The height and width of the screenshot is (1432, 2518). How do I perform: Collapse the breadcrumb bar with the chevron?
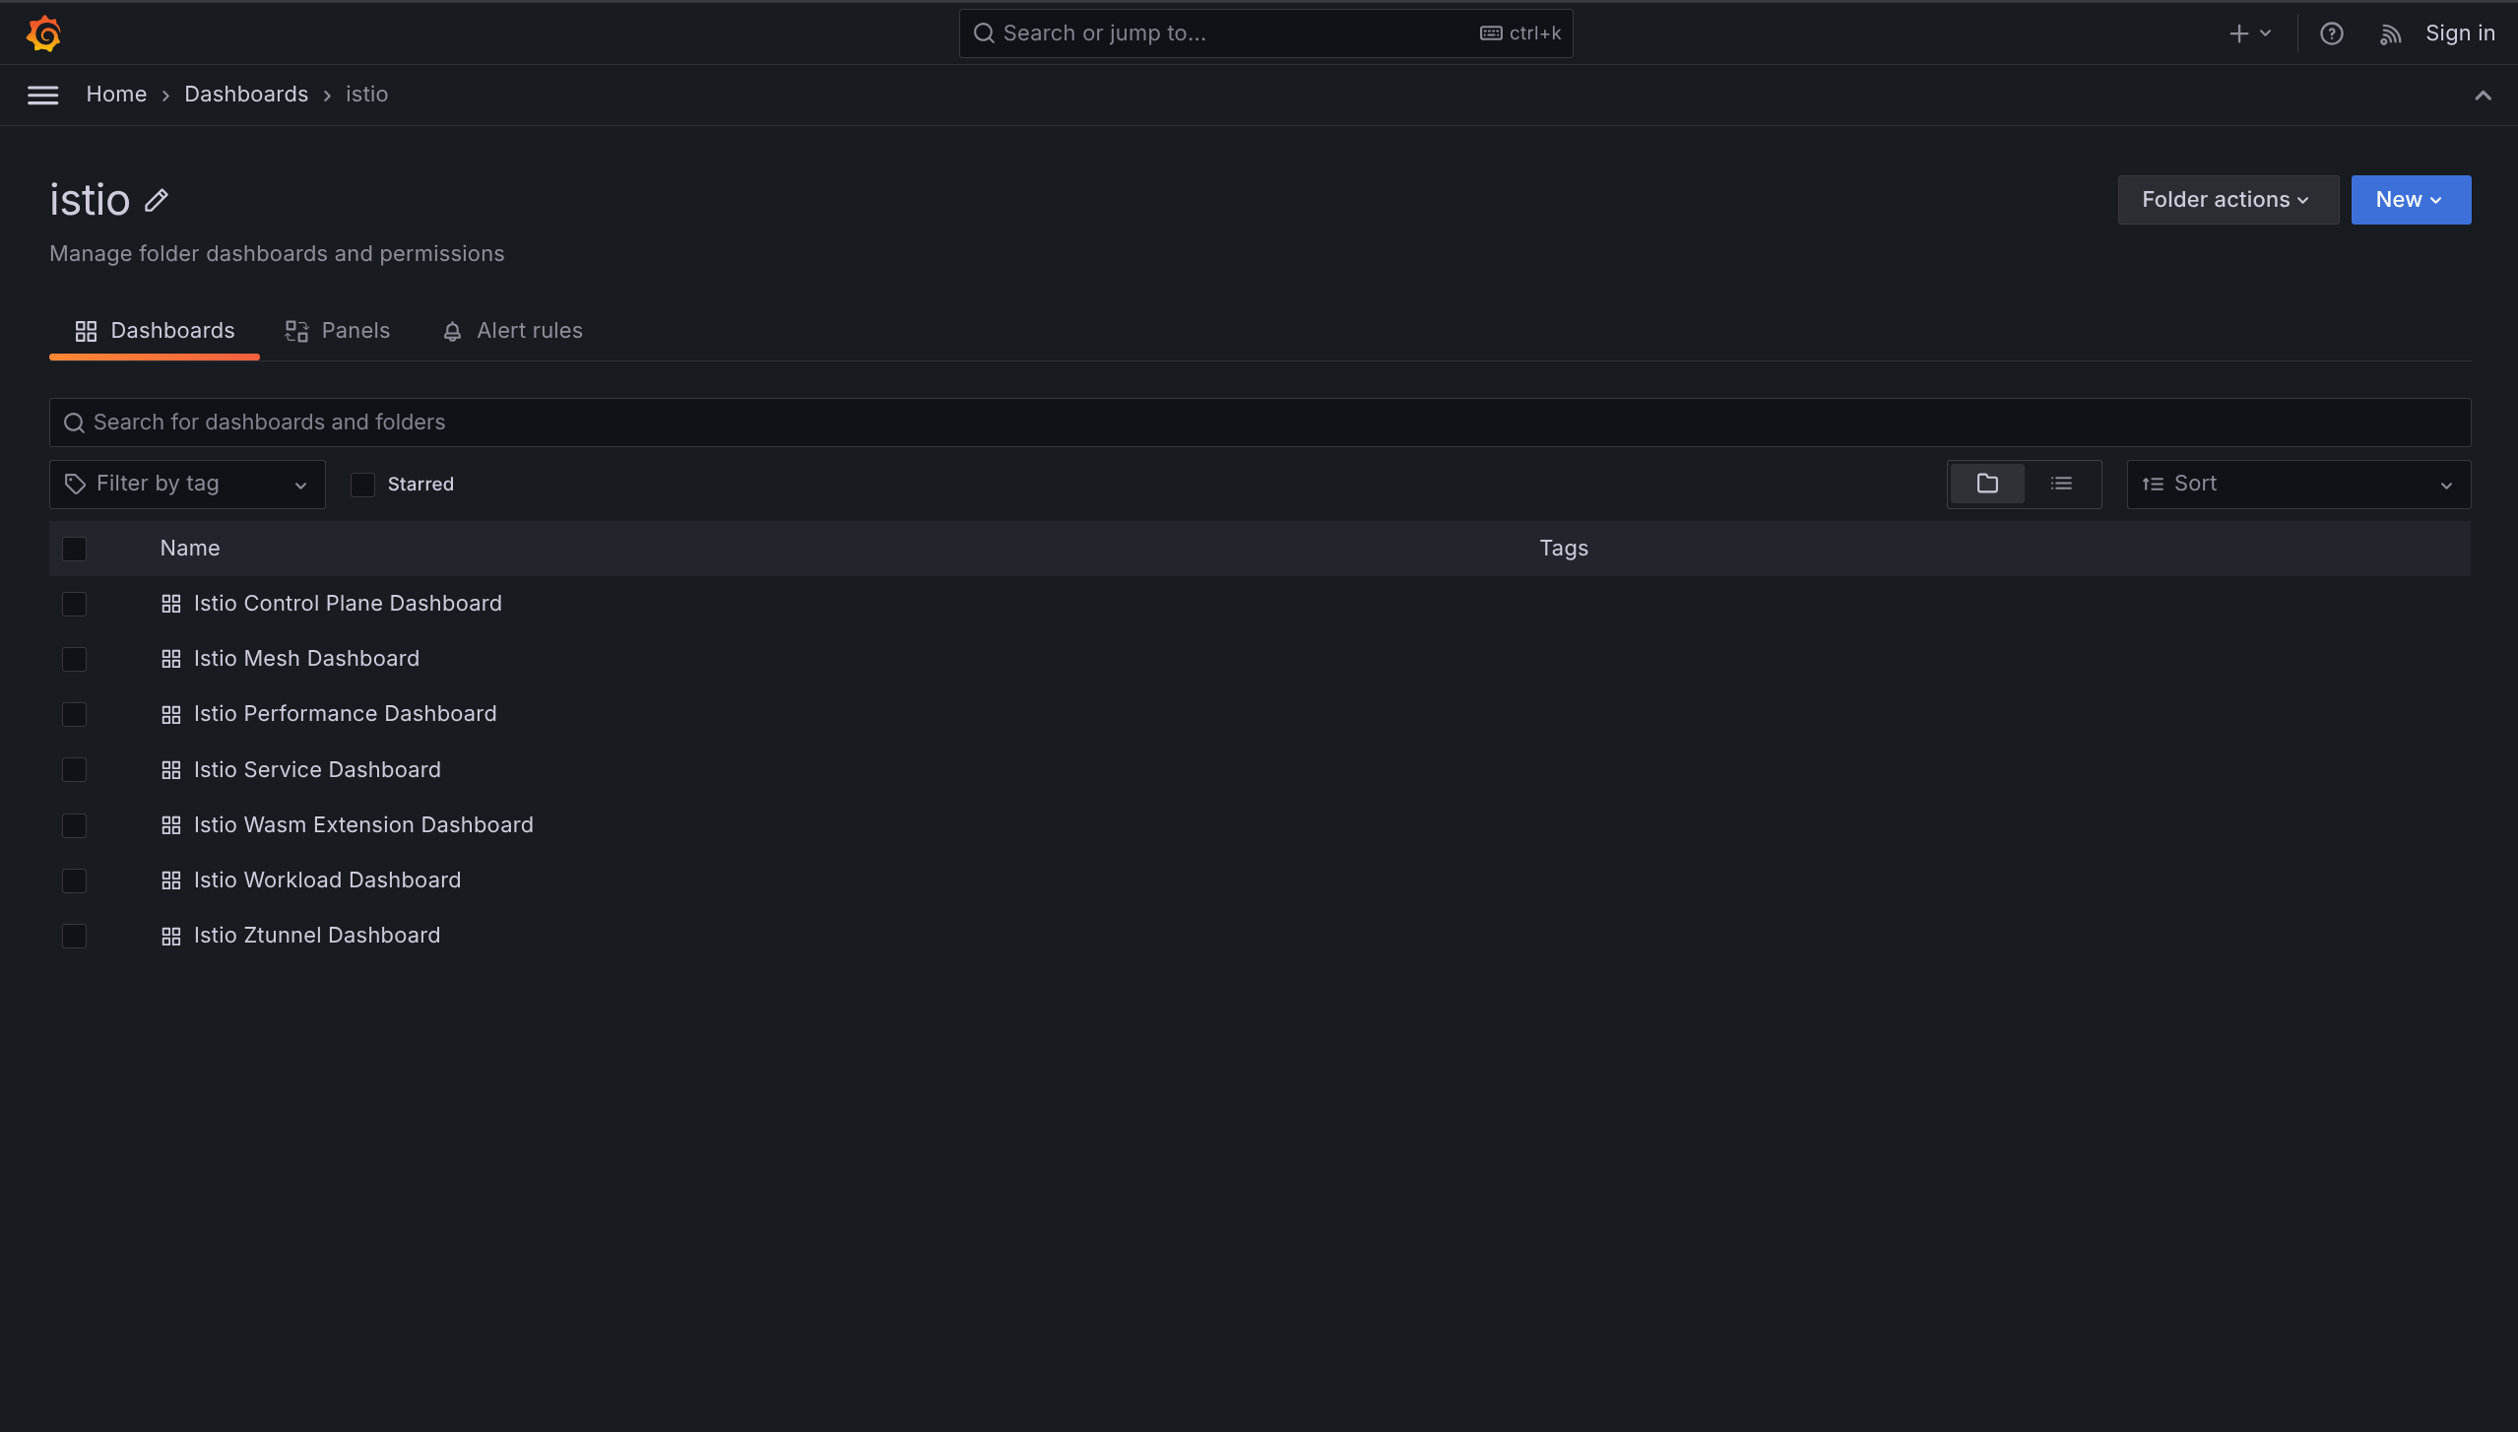click(2484, 95)
